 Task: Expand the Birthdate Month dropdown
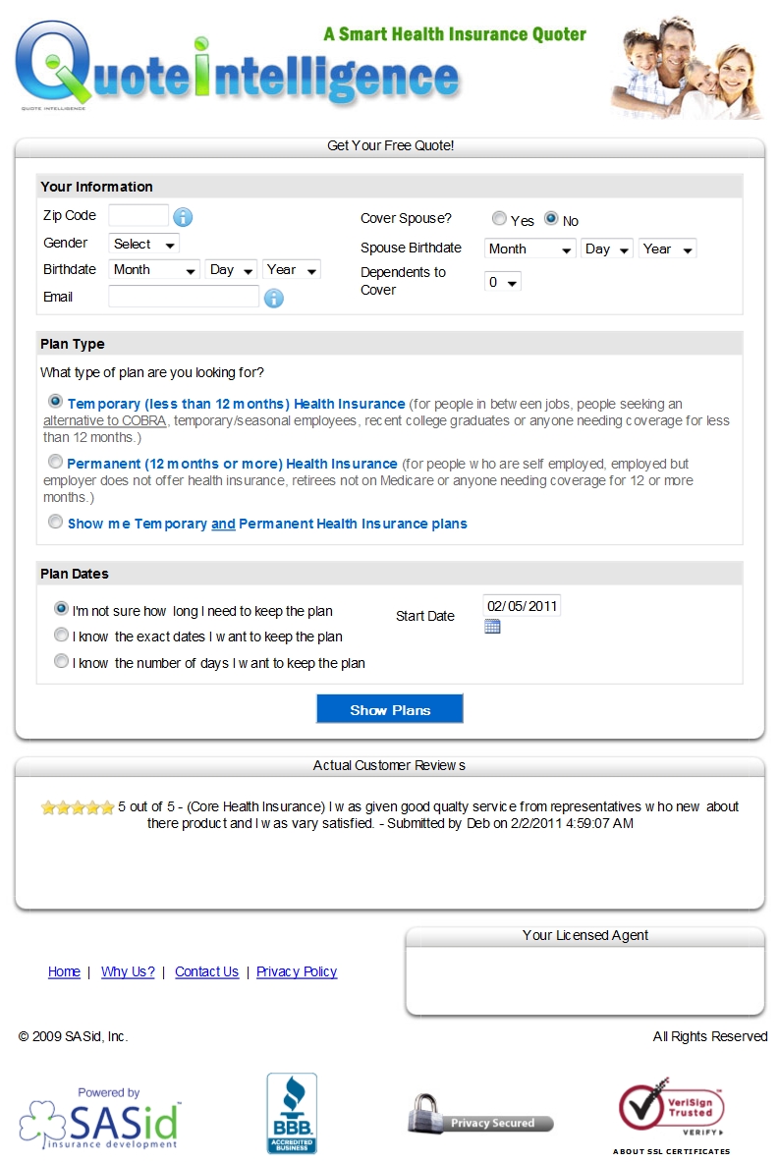point(154,270)
